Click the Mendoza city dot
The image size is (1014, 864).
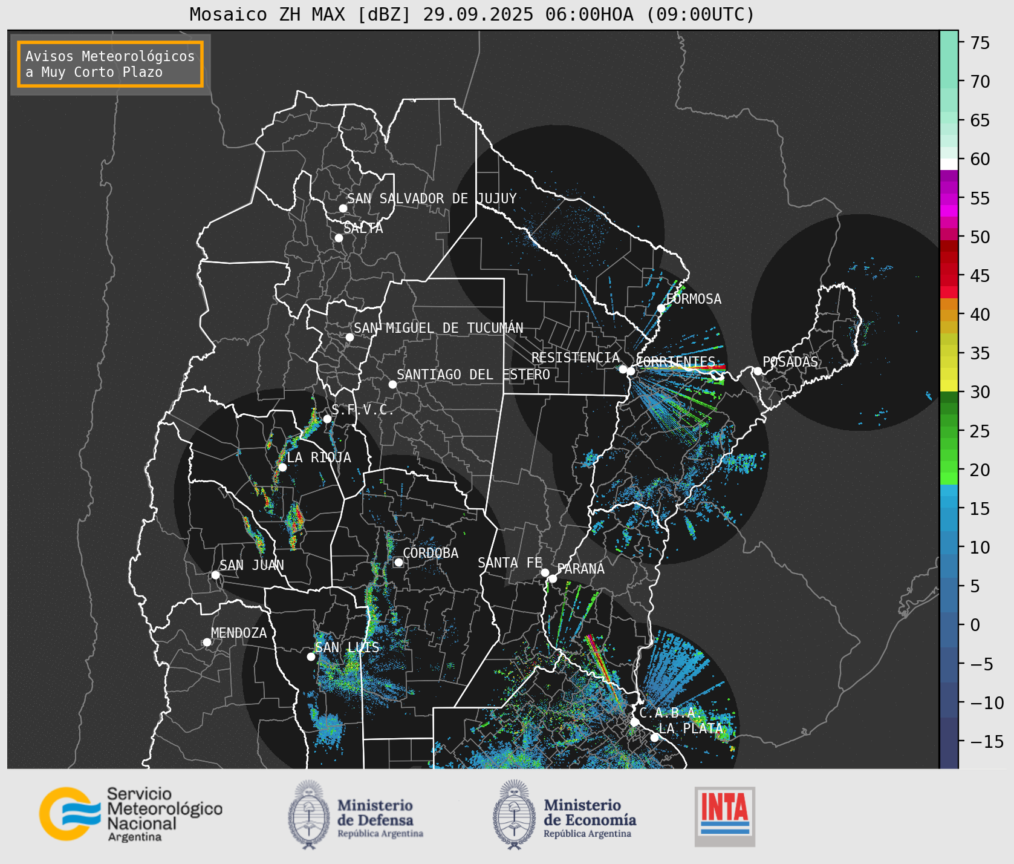pos(207,642)
